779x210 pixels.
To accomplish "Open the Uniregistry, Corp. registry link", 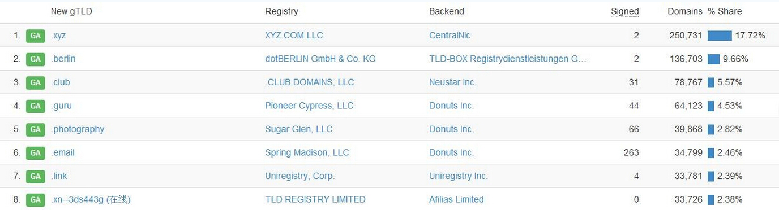I will pyautogui.click(x=300, y=176).
